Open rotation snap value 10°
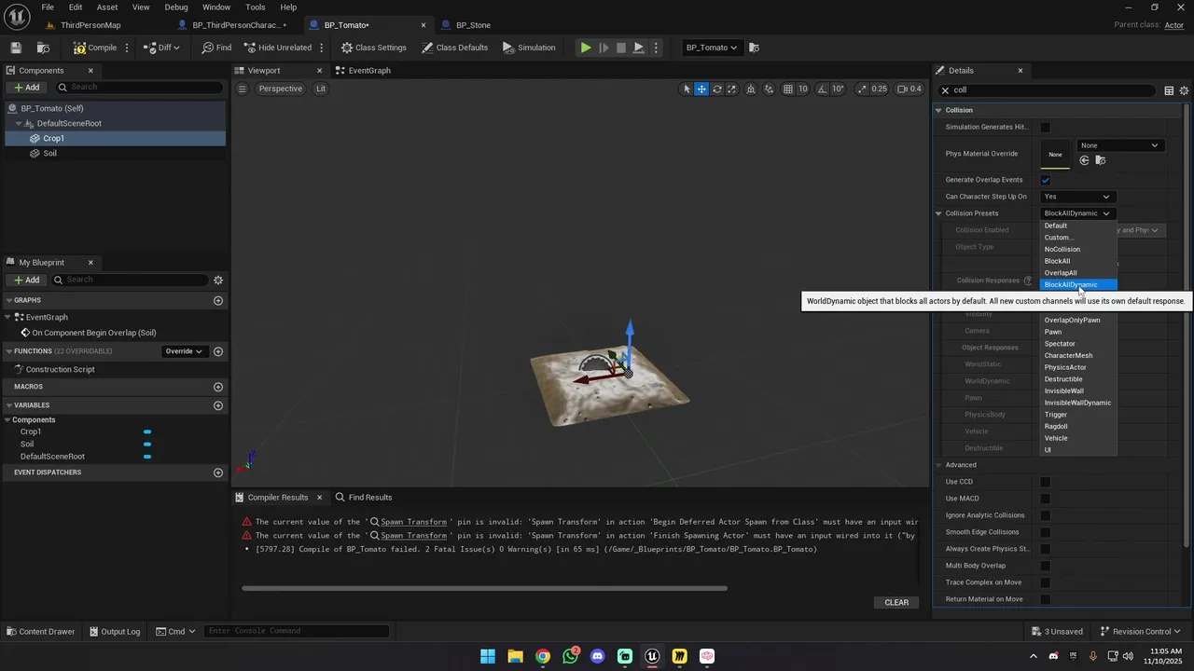 pyautogui.click(x=838, y=89)
